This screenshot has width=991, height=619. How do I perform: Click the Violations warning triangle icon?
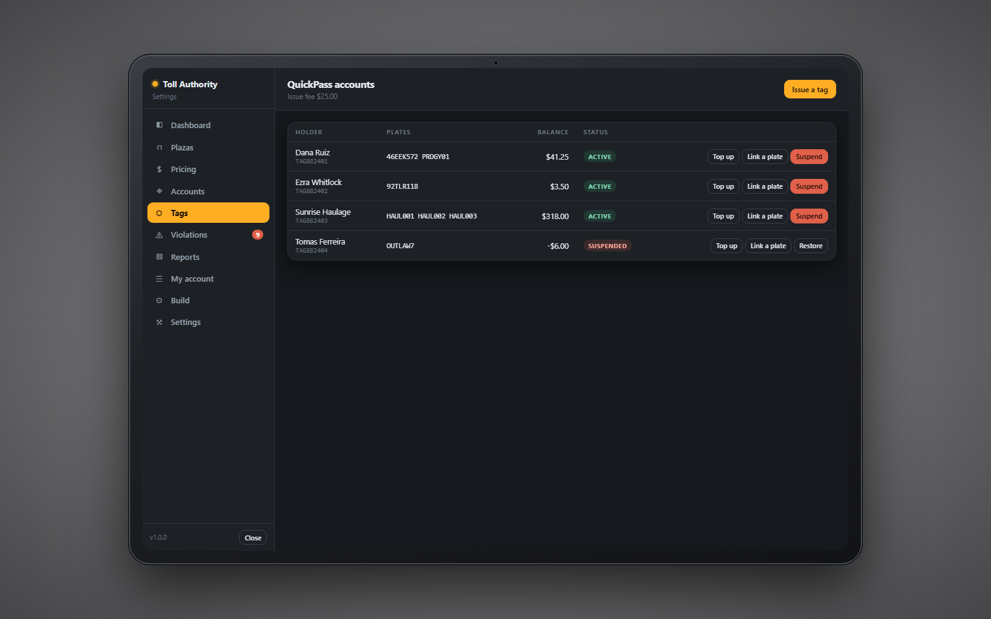(159, 235)
